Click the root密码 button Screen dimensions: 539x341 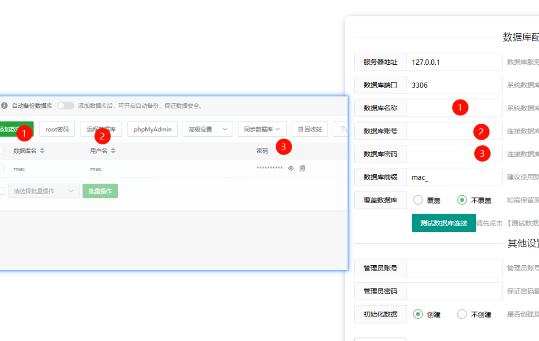[57, 129]
